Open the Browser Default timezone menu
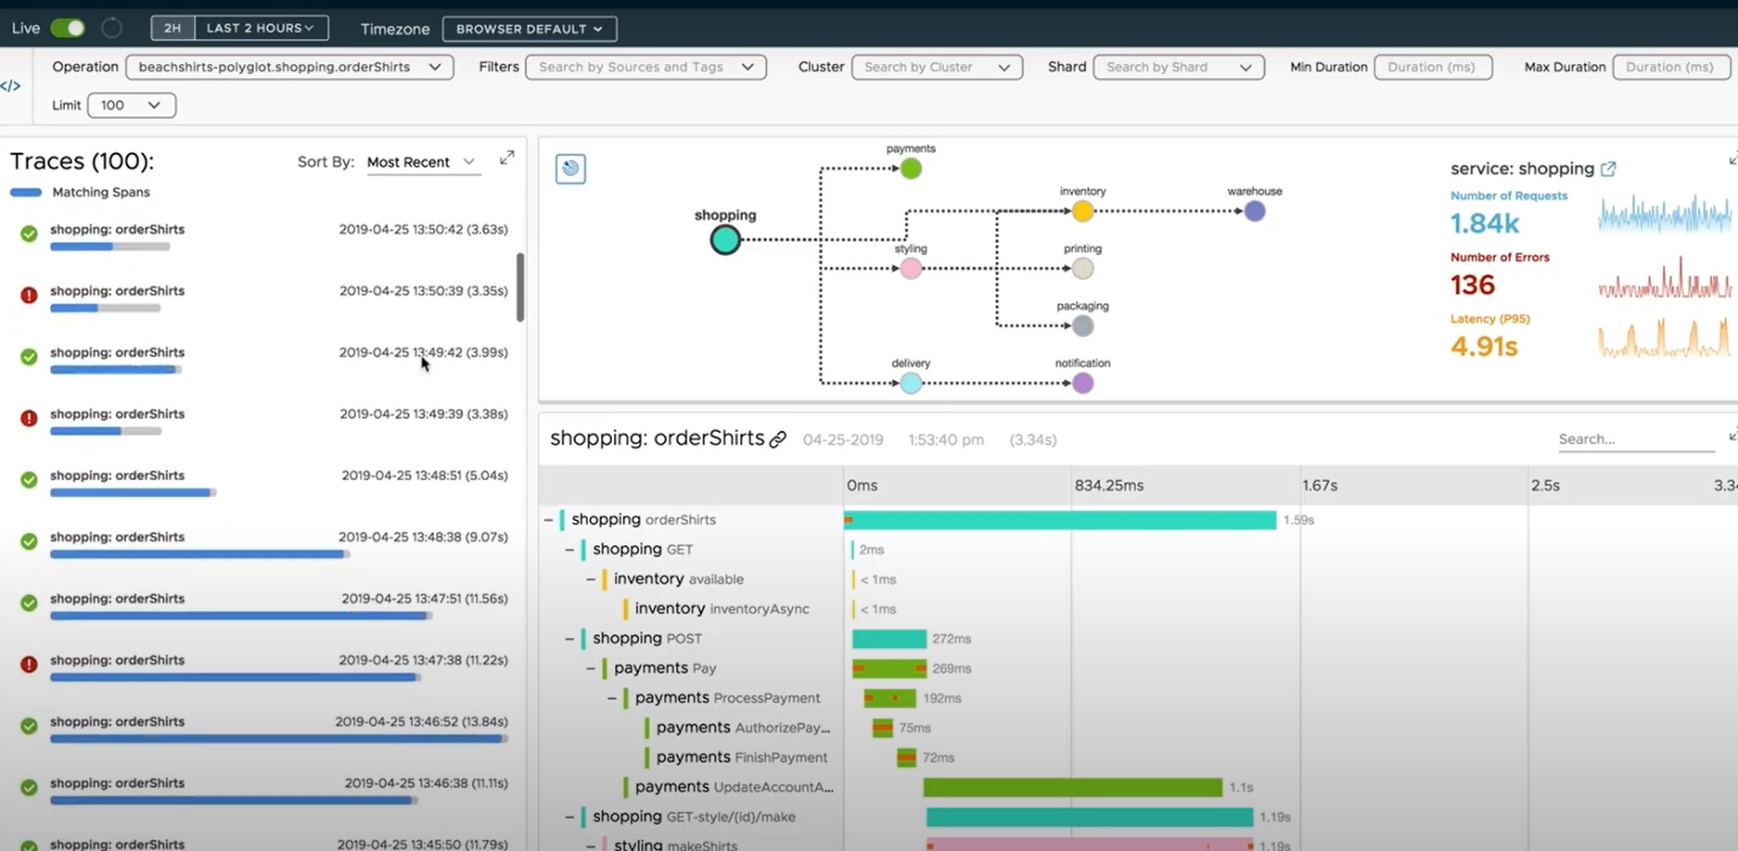Image resolution: width=1738 pixels, height=851 pixels. pyautogui.click(x=529, y=29)
